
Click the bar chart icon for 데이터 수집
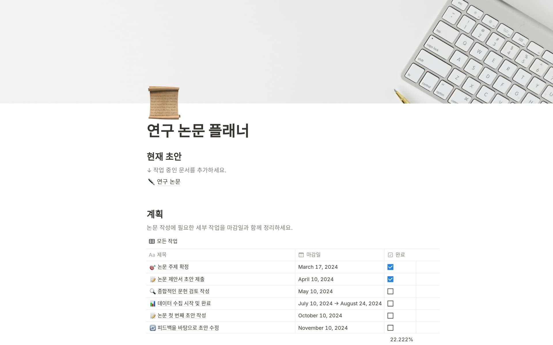click(x=153, y=304)
